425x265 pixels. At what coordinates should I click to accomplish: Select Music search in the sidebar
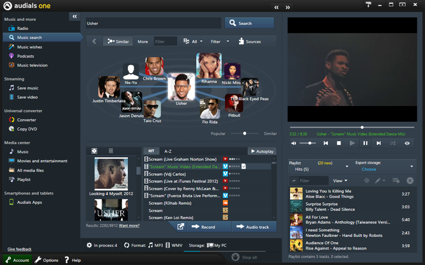[42, 37]
